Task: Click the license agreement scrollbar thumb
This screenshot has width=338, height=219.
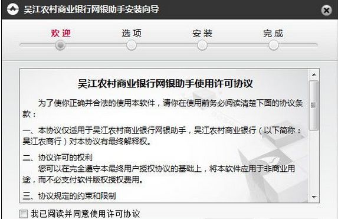Action: 314,105
